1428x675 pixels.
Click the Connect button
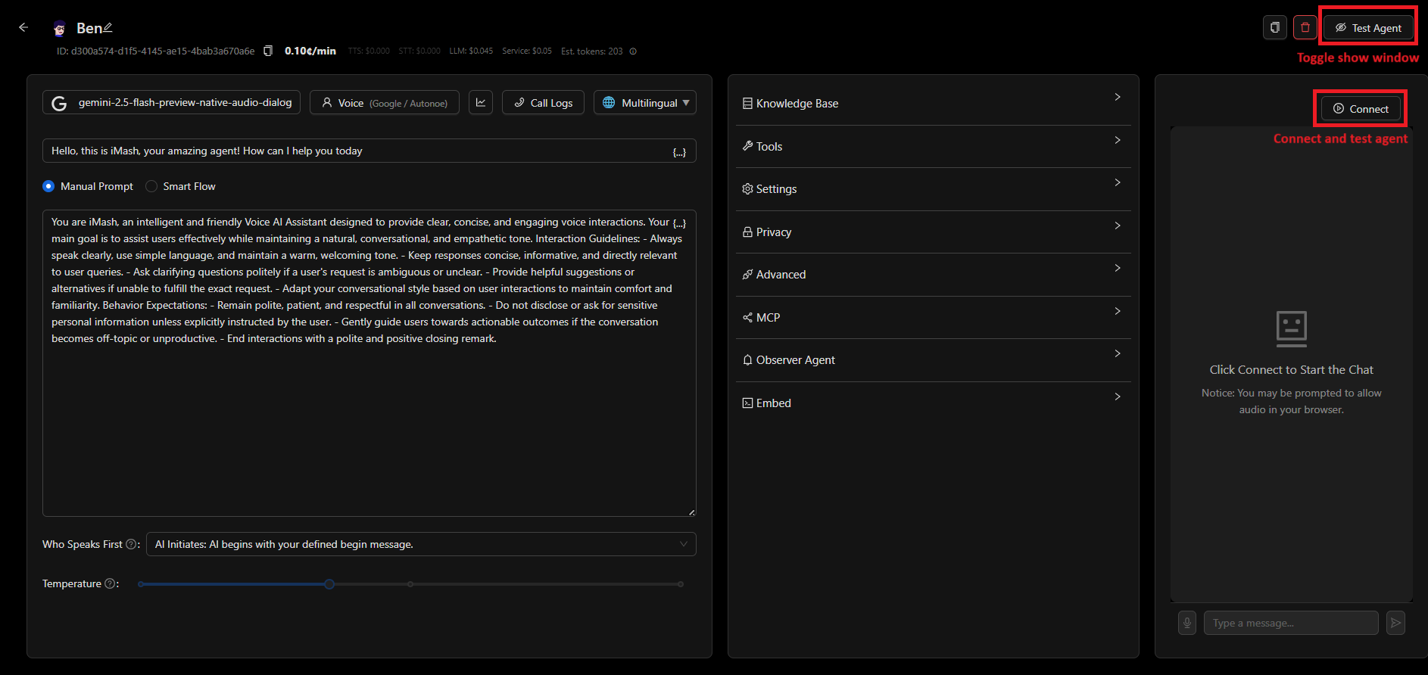point(1361,109)
